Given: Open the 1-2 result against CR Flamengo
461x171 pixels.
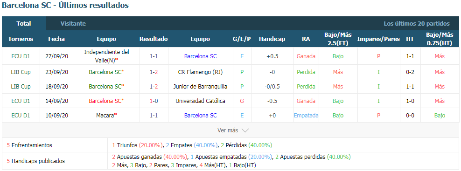Looking at the screenshot, I should point(154,72).
